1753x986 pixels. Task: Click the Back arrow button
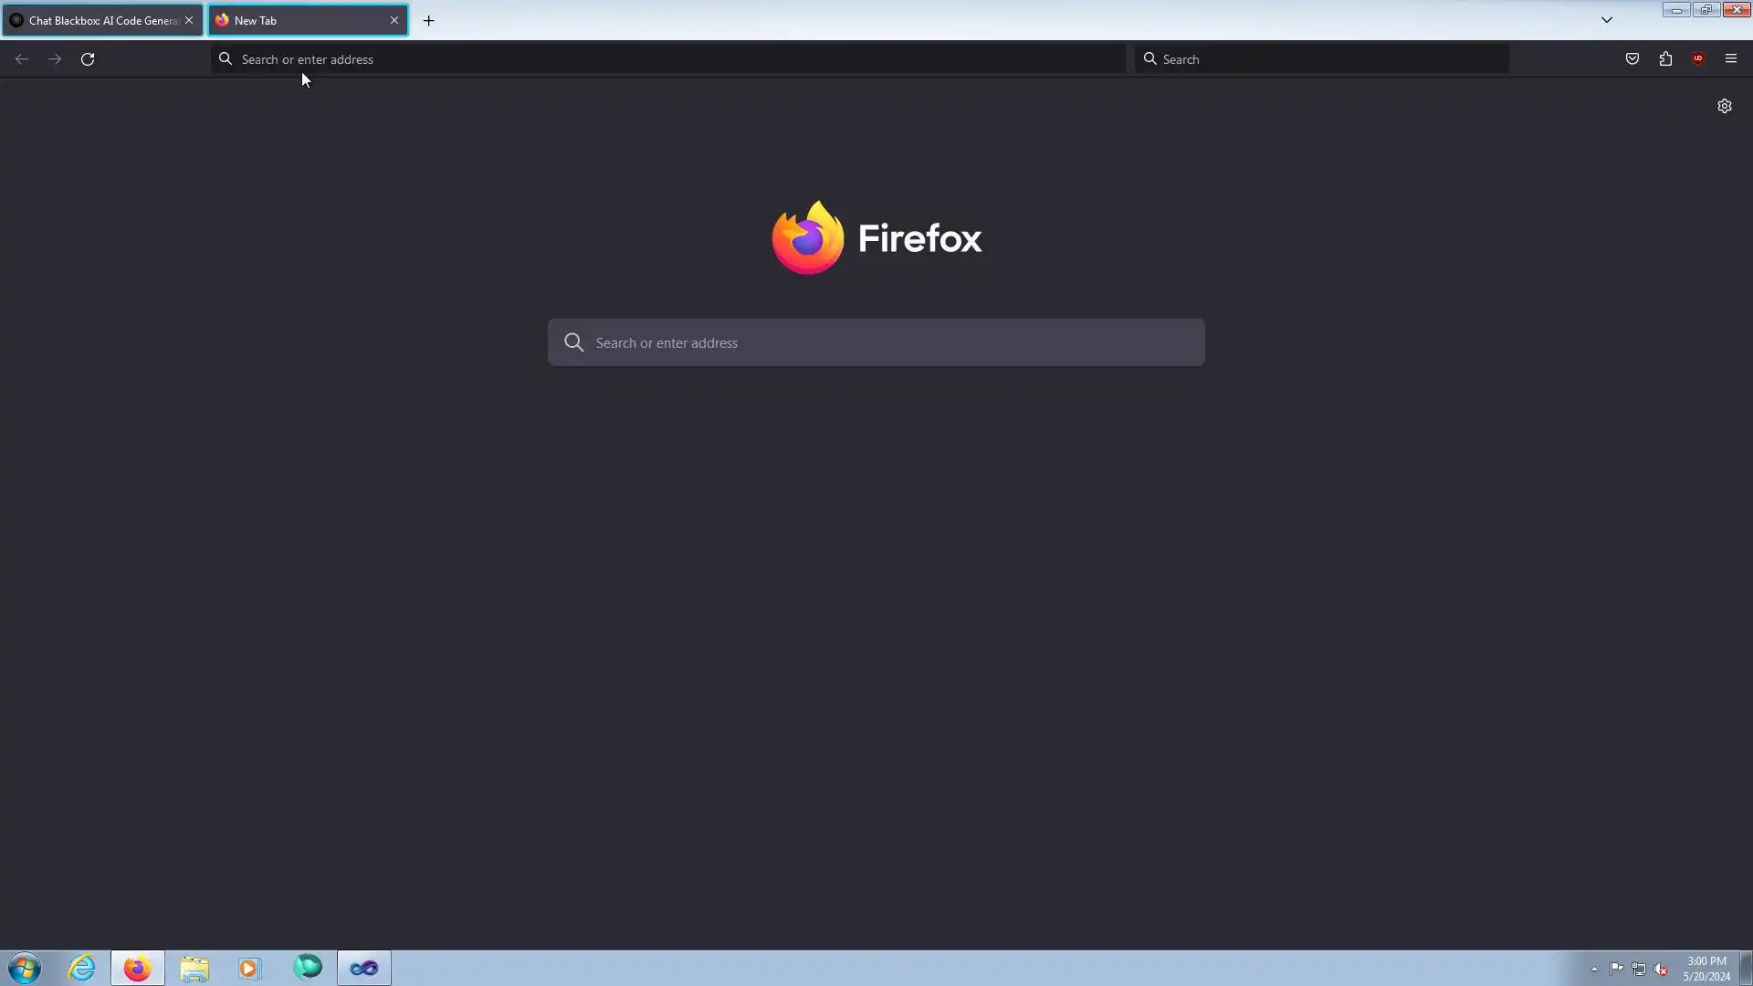point(22,59)
